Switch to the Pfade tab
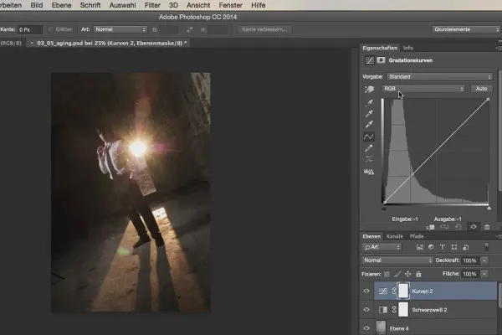Viewport: 502px width, 335px height. point(417,236)
